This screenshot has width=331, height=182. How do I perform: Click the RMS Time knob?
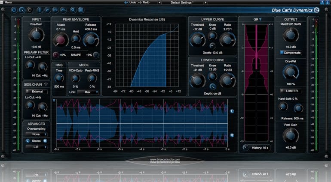pos(59,78)
